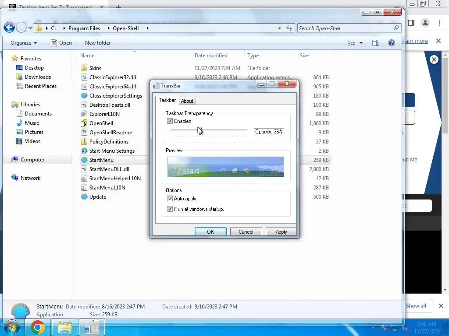Expand the arrow before Program Files breadcrumb
This screenshot has width=449, height=336.
(64, 28)
